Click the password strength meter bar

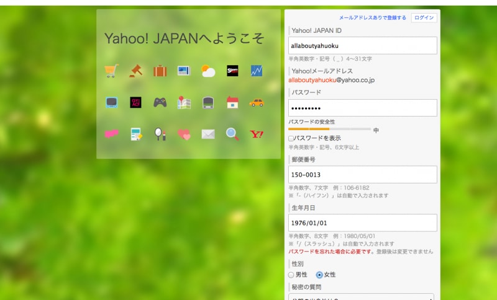click(329, 129)
